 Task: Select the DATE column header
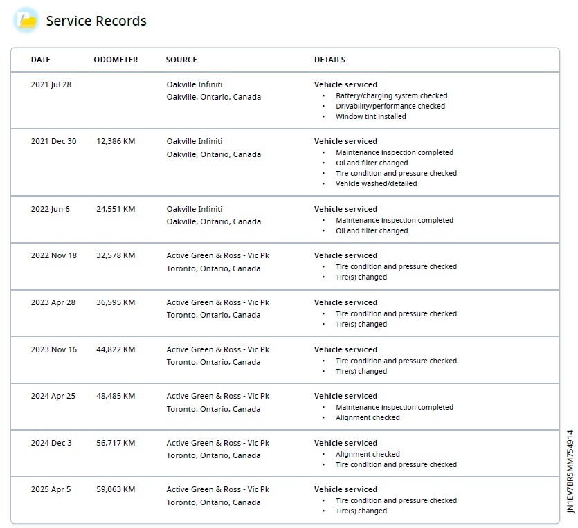pos(41,60)
